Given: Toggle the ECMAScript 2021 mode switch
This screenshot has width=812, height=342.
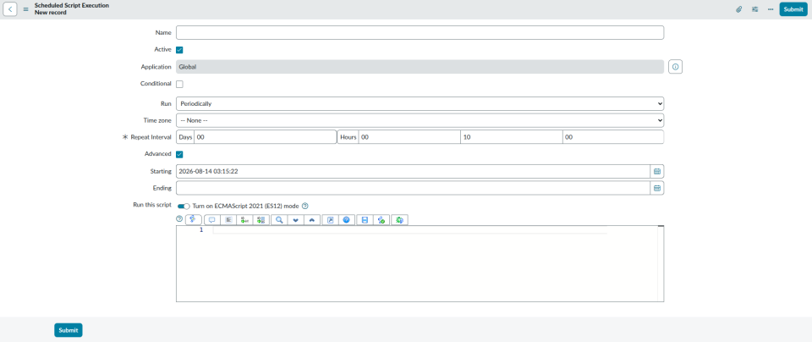Looking at the screenshot, I should 184,206.
